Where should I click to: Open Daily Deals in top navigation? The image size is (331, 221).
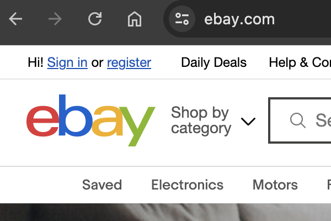click(214, 62)
